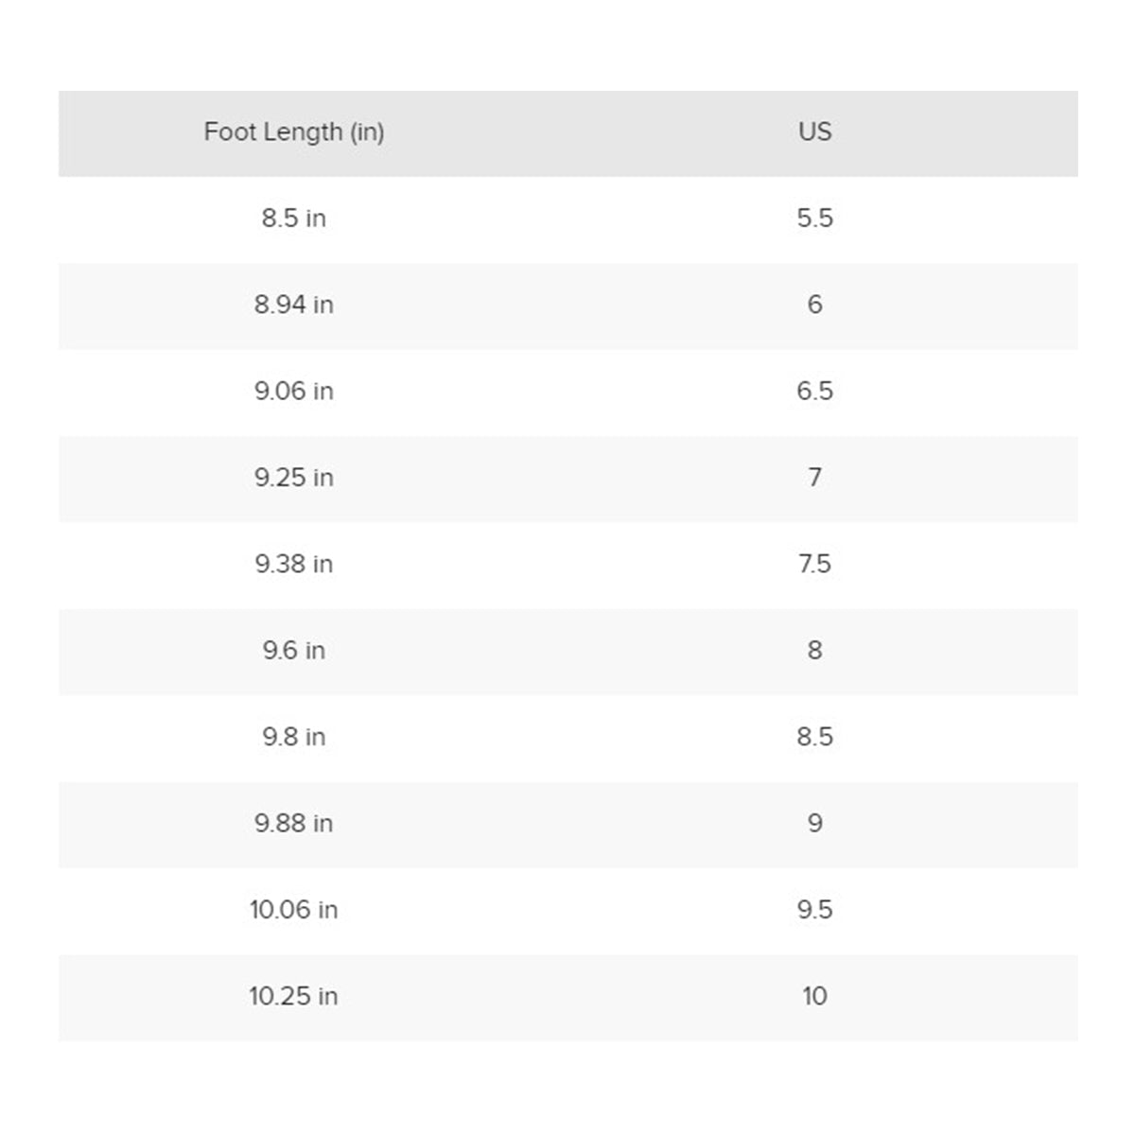Select US size 8.5 value
The height and width of the screenshot is (1135, 1135).
point(814,737)
